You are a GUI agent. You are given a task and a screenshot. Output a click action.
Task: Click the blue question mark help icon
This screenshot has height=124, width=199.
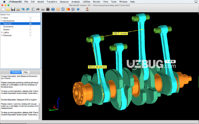click(x=78, y=9)
